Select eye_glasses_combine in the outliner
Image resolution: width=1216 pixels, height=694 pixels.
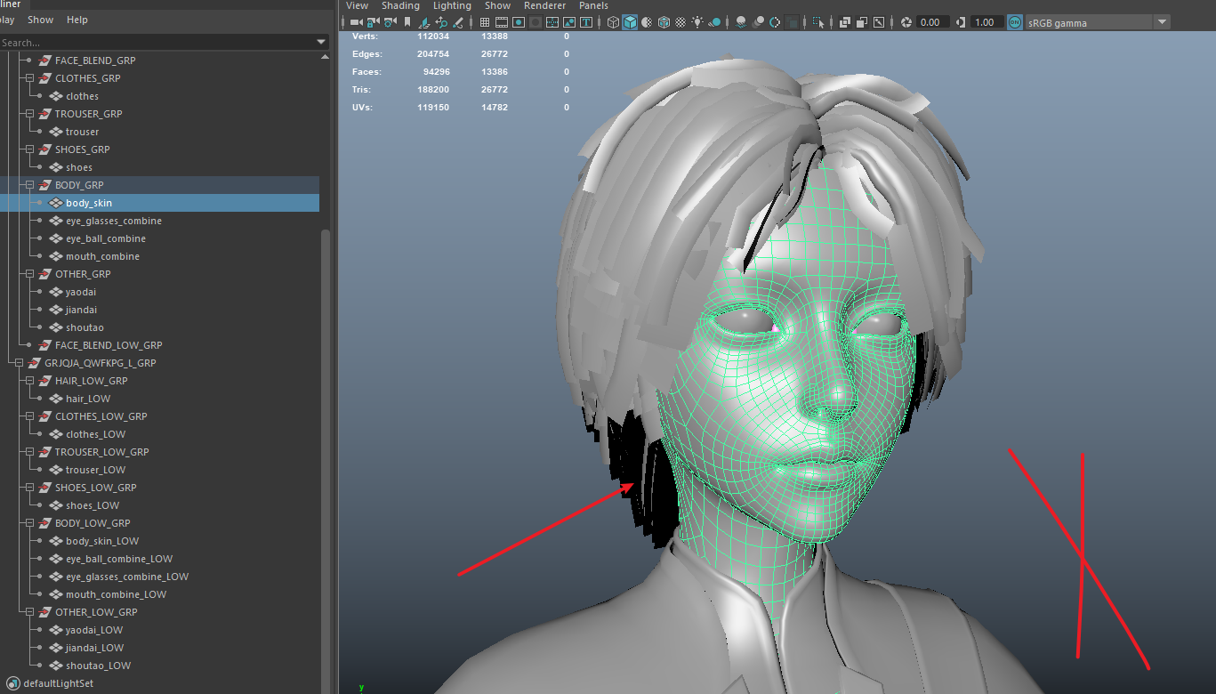113,221
